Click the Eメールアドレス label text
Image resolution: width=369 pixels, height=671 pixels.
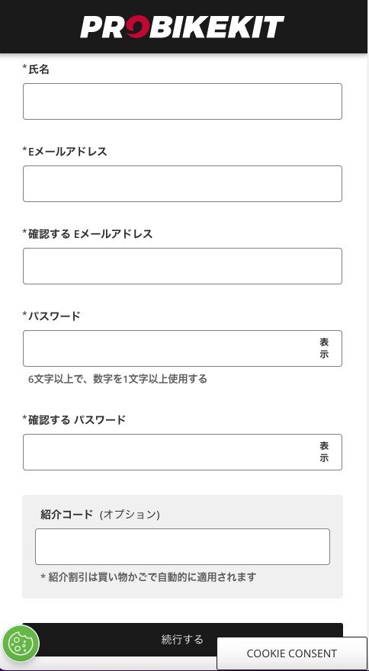[x=65, y=151]
